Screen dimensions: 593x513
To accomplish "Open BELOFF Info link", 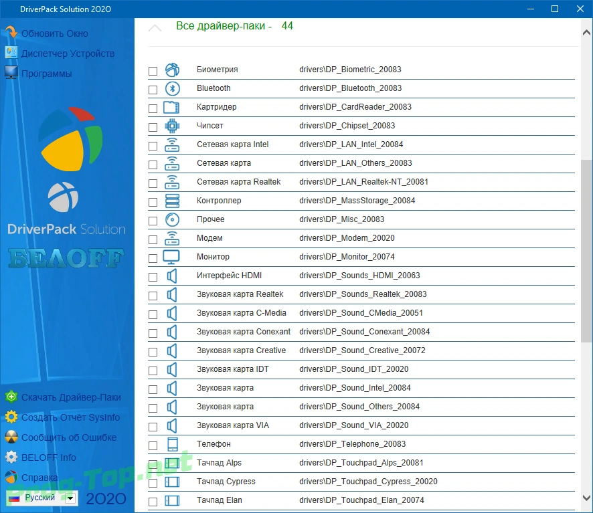I will (49, 457).
